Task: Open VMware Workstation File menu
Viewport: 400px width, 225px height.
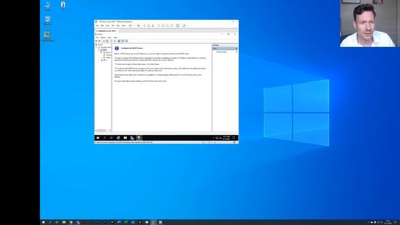Action: 97,26
